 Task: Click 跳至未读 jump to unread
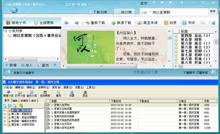(x=147, y=23)
